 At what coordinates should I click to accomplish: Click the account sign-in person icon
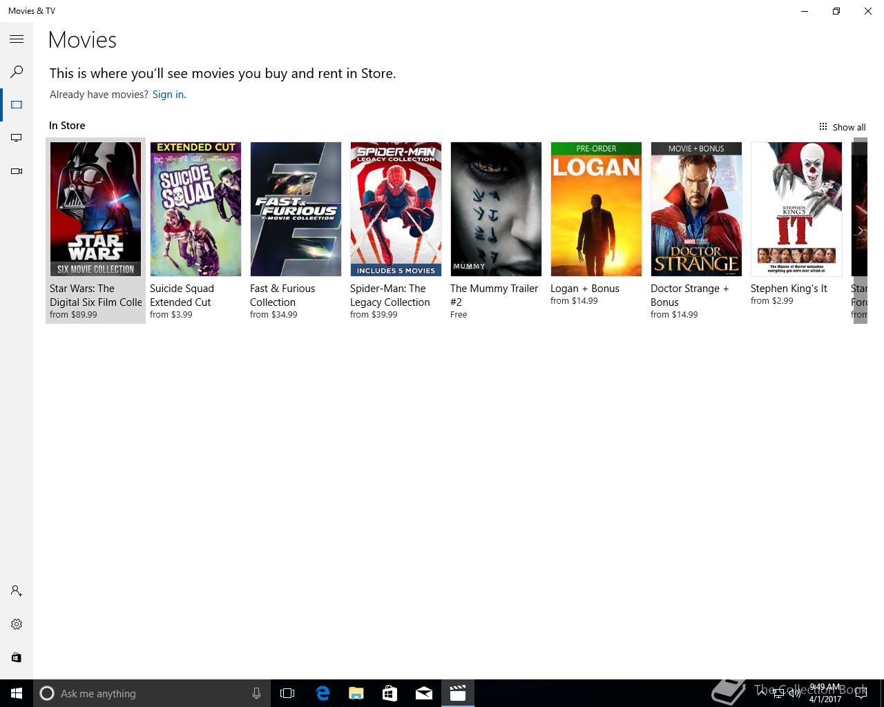17,591
